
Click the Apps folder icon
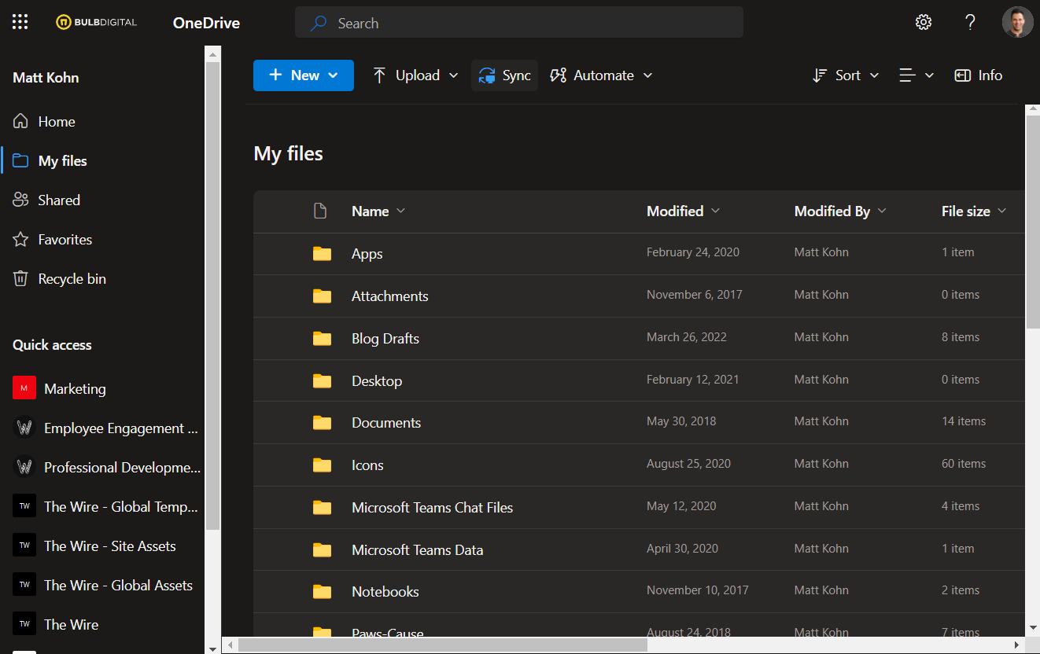tap(322, 253)
